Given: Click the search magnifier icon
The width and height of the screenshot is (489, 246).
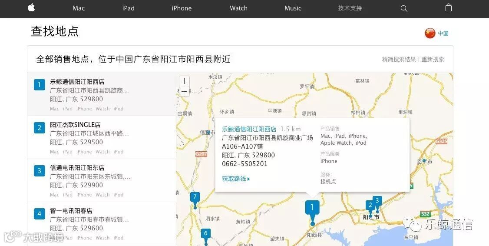Looking at the screenshot, I should click(x=404, y=8).
